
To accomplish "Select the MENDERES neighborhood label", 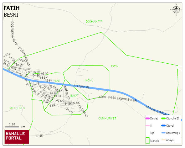I will (x=17, y=108).
